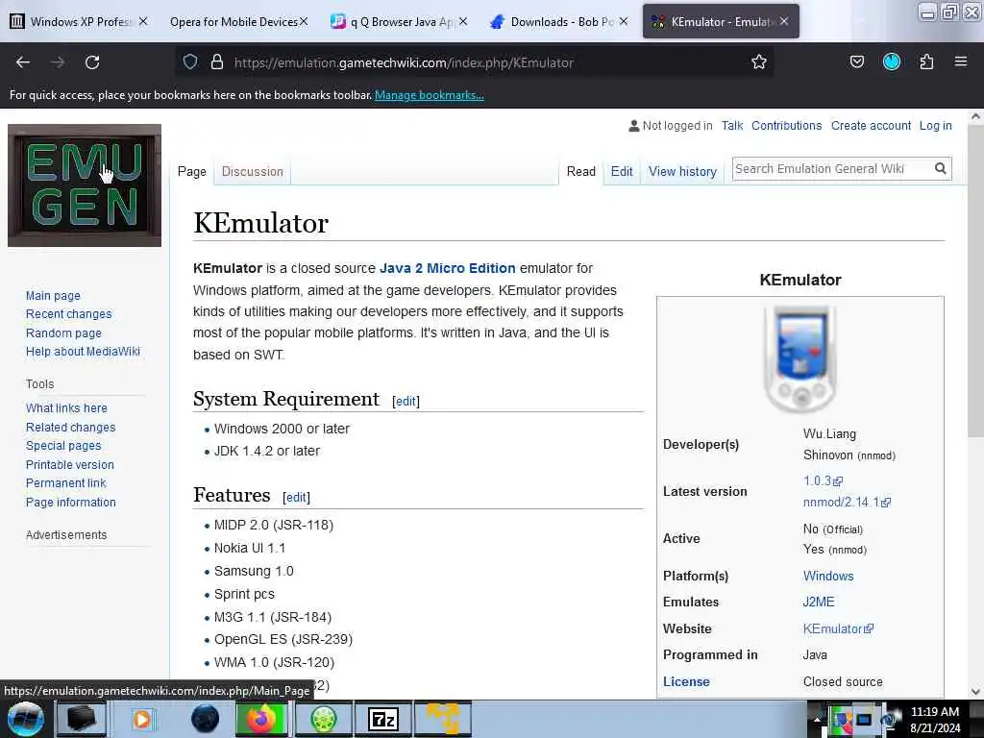
Task: Close the Opera for Mobile Devices tab
Action: (x=304, y=21)
